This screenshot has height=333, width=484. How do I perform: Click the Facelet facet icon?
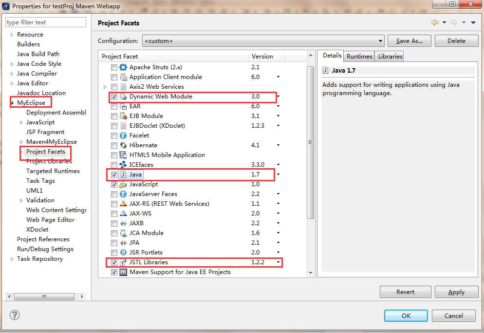pyautogui.click(x=123, y=136)
